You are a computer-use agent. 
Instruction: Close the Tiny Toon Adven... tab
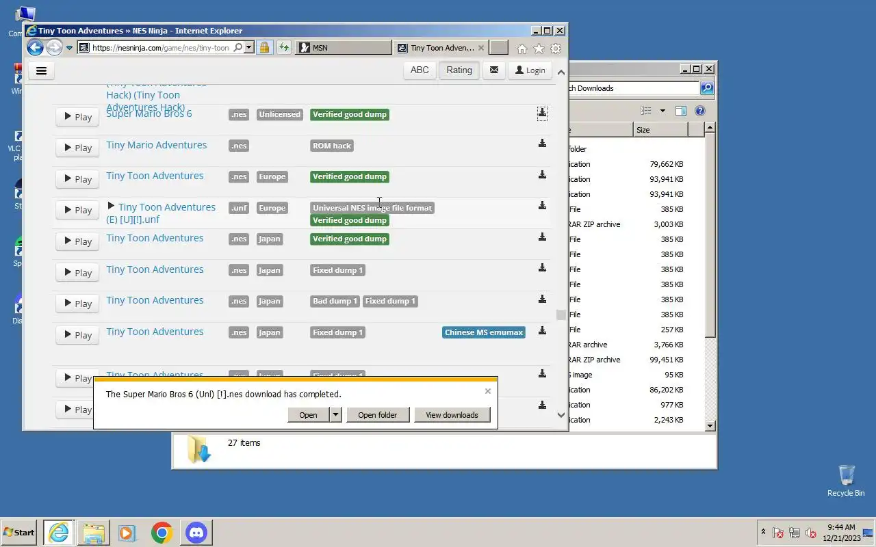[481, 48]
